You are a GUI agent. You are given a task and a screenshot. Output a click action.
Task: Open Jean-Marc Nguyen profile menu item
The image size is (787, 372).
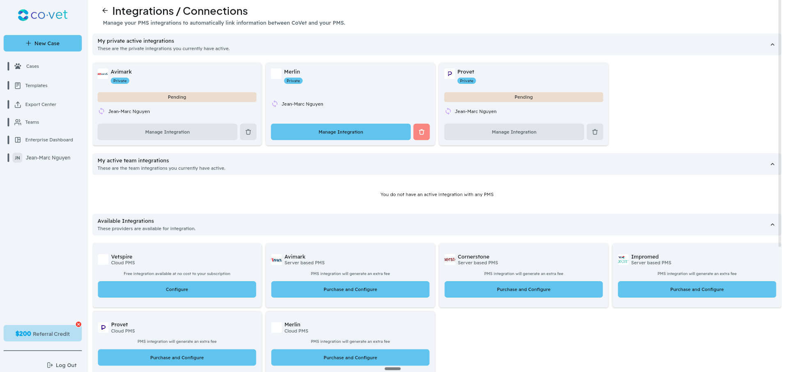pos(48,157)
